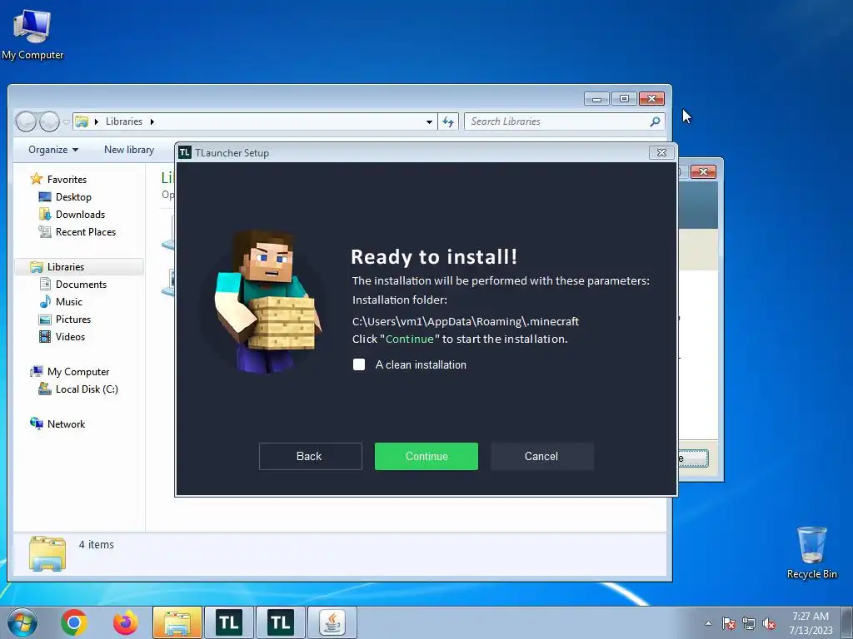
Task: Go back with the Back button
Action: pyautogui.click(x=310, y=456)
